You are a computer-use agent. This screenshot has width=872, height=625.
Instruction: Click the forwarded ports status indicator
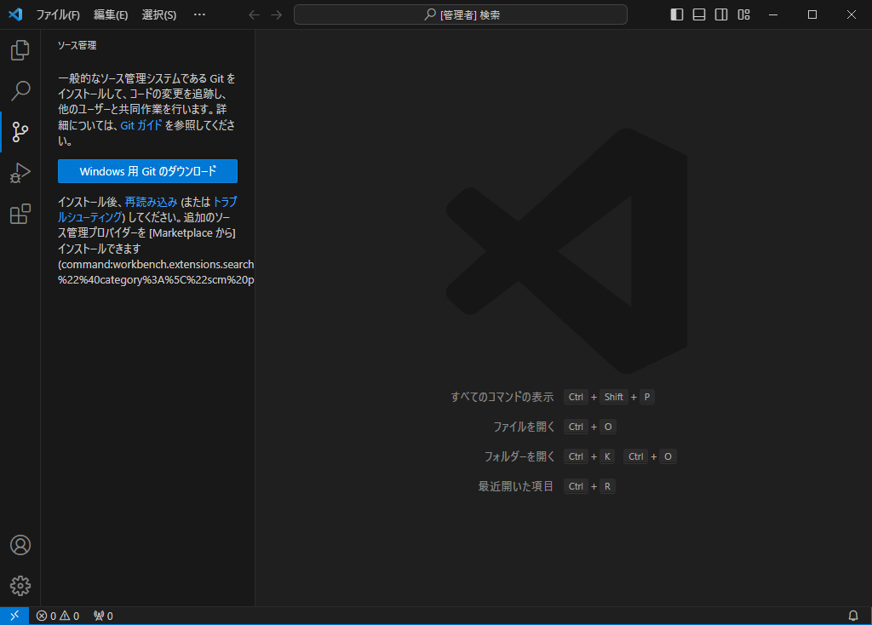[x=103, y=616]
